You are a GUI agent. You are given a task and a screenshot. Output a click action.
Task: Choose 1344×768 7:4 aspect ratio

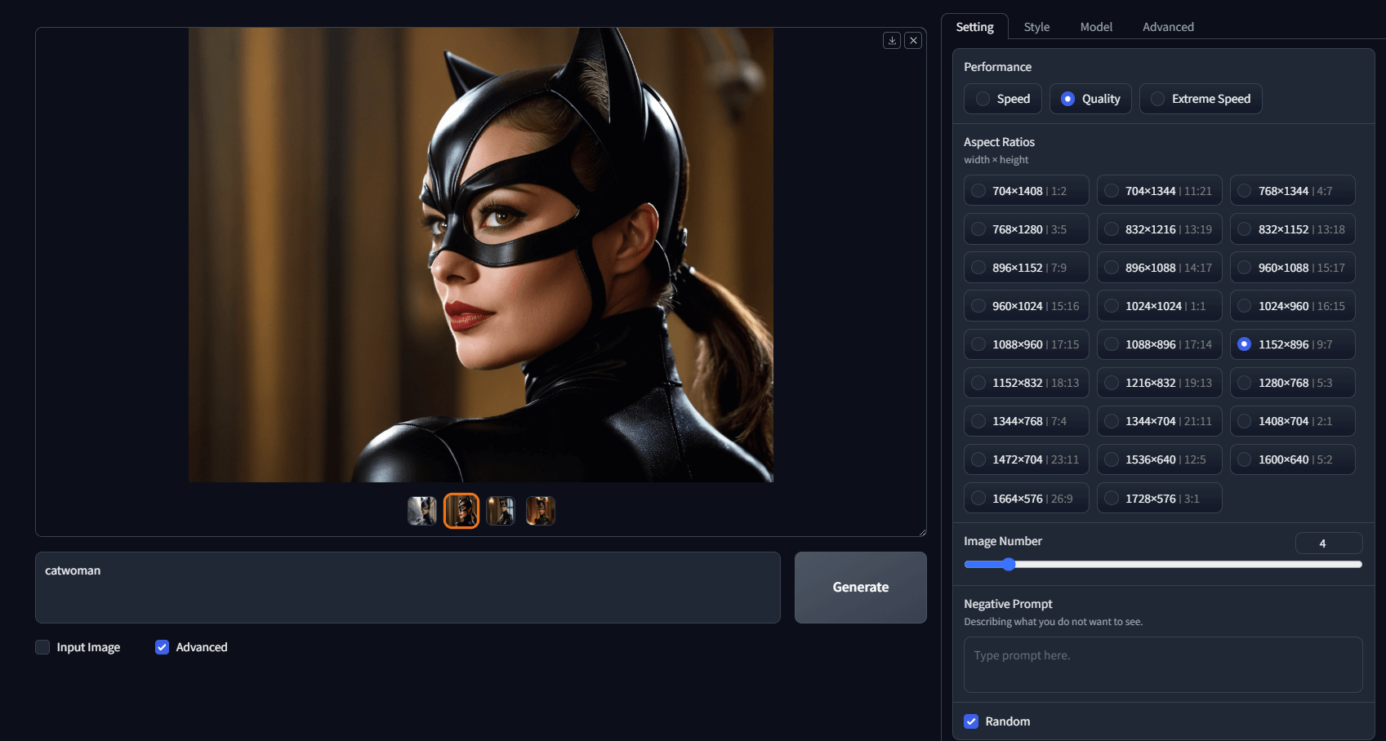point(1027,421)
